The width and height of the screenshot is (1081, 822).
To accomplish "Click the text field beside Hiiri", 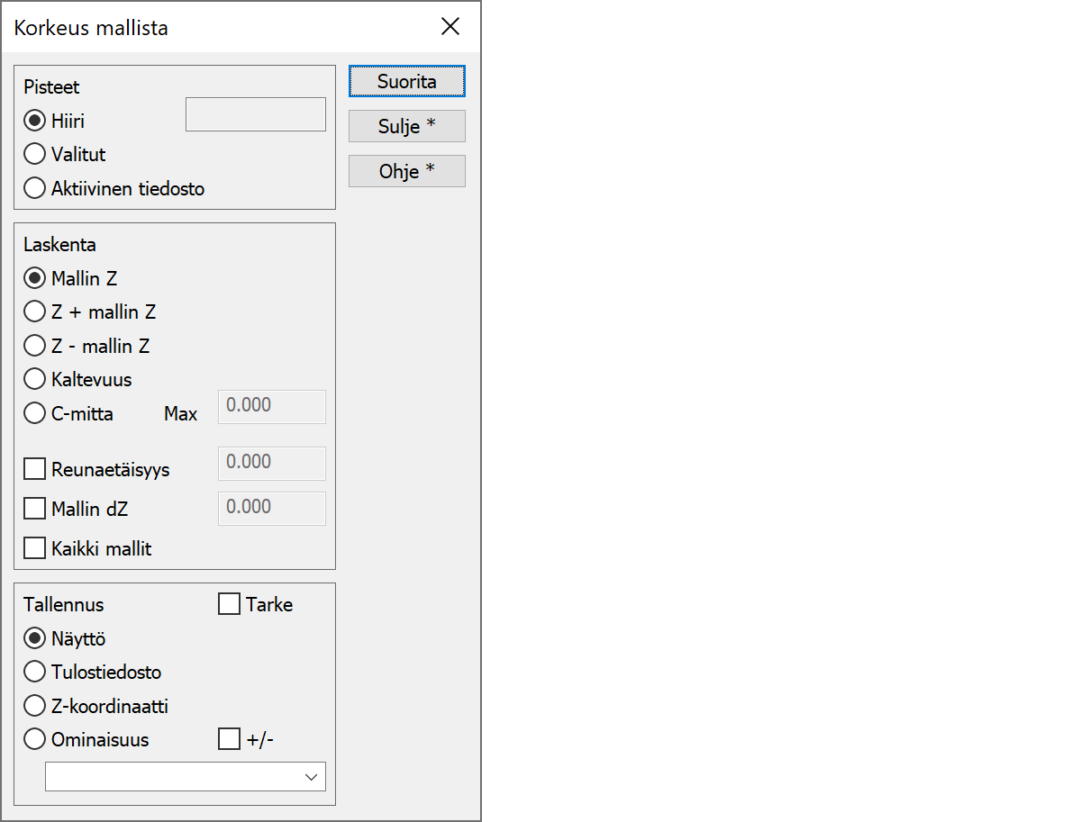I will (255, 114).
